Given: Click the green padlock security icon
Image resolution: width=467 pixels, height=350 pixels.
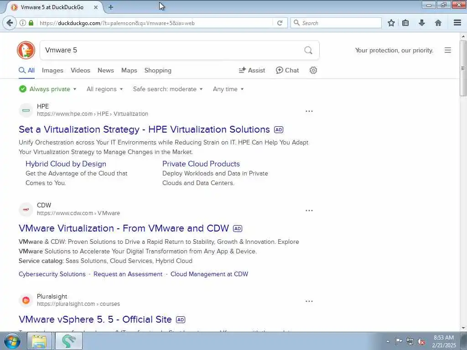Looking at the screenshot, I should [x=31, y=23].
